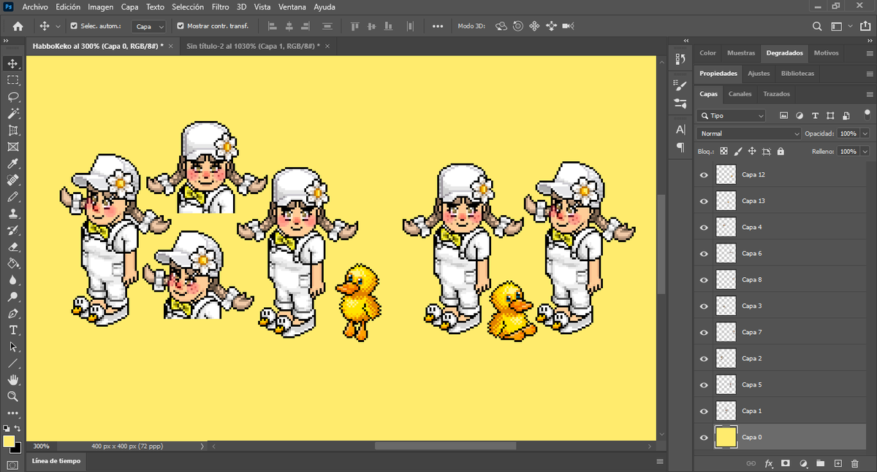Select the Clone Stamp tool
877x472 pixels.
[13, 214]
